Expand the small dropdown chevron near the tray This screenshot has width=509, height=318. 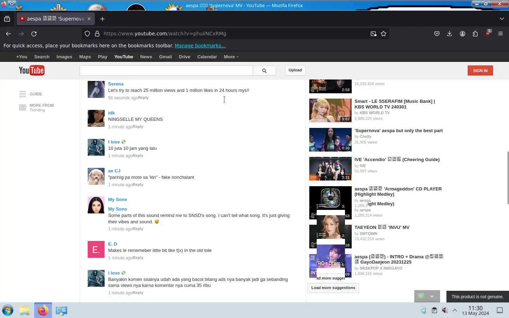[432, 296]
